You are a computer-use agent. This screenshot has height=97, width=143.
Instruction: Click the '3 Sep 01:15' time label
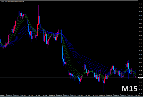(x=9, y=95)
